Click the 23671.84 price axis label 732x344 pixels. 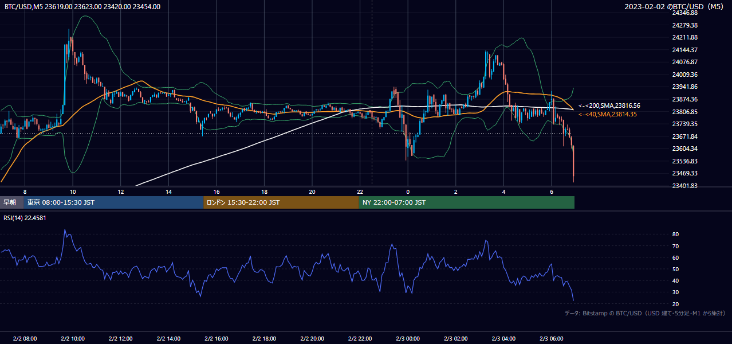pyautogui.click(x=684, y=136)
